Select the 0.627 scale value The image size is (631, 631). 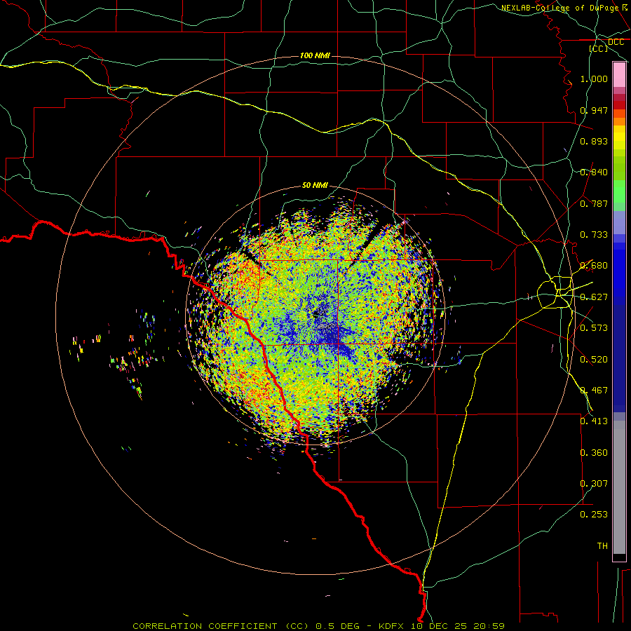coord(594,297)
